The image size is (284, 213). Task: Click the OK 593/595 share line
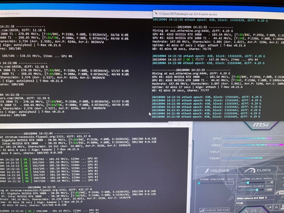tap(49, 169)
